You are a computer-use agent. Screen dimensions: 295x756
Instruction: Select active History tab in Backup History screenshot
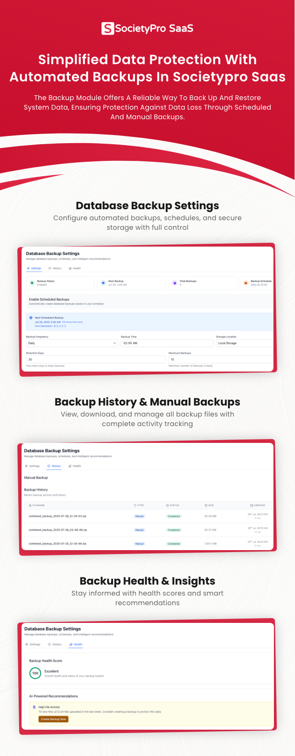54,466
